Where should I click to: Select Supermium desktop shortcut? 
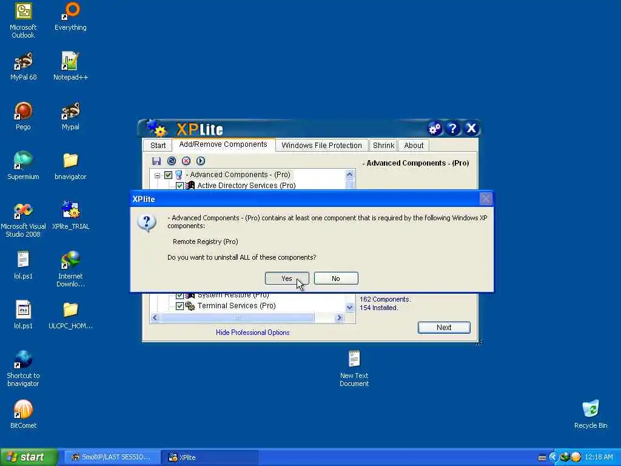(x=23, y=166)
